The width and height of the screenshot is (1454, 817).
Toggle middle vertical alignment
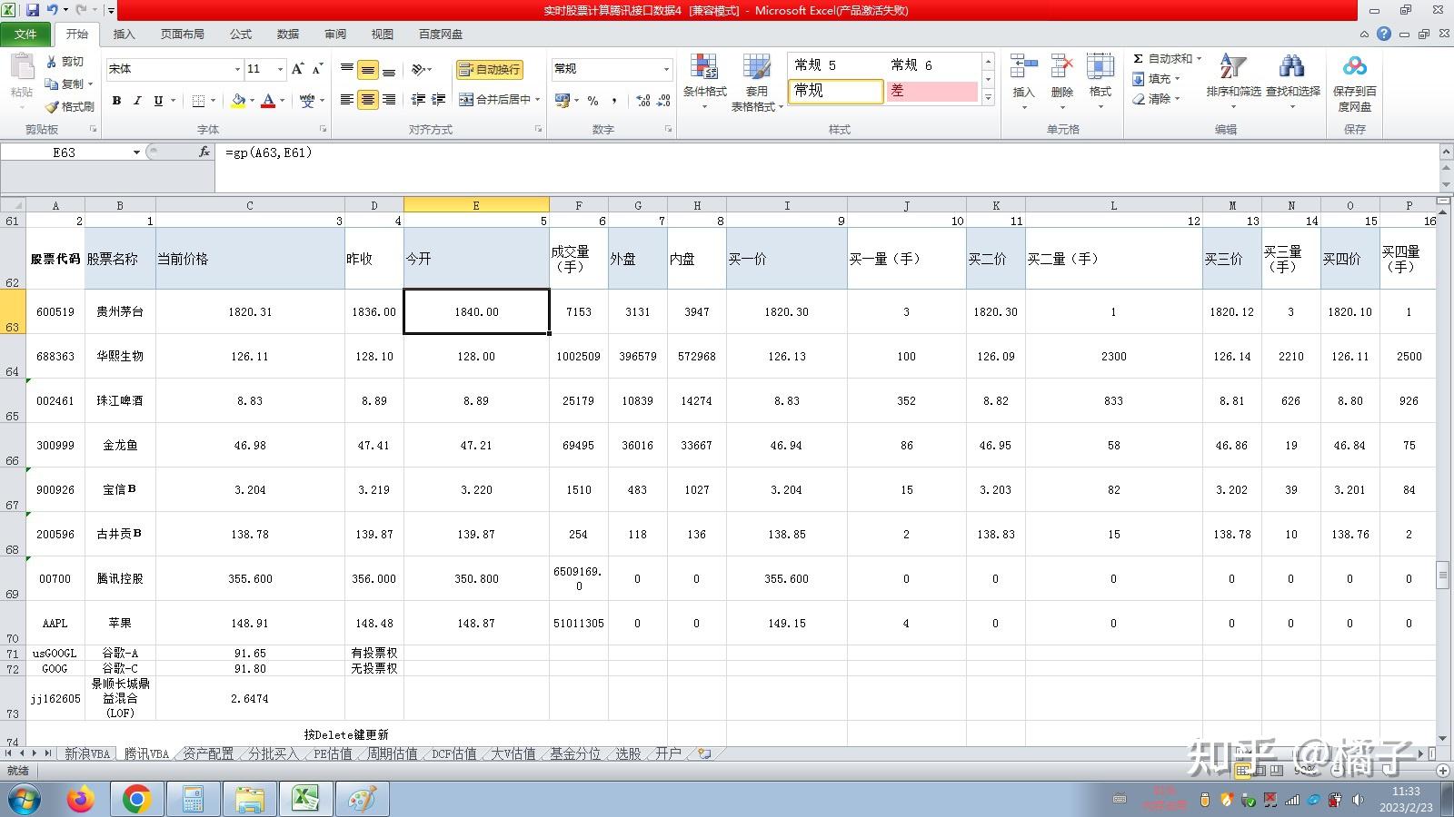coord(367,69)
